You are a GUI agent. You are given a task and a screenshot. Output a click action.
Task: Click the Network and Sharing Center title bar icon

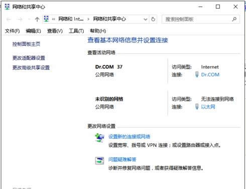7,7
